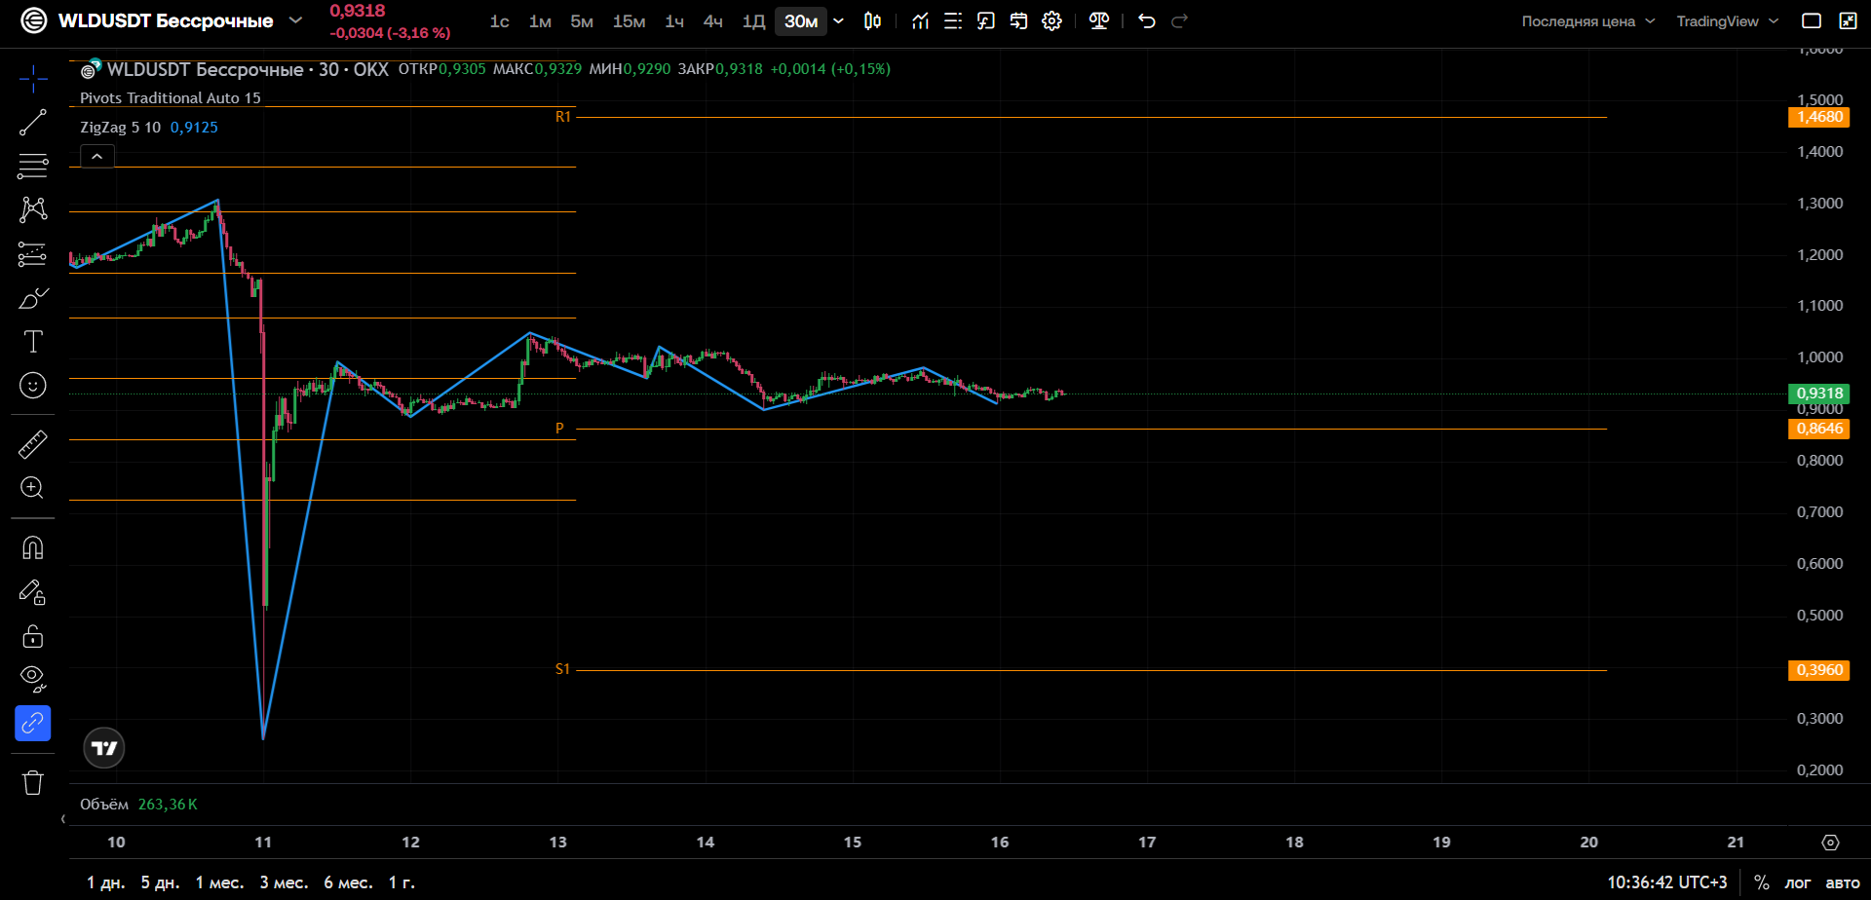Switch to 4ч timeframe
The height and width of the screenshot is (900, 1871).
coord(713,21)
